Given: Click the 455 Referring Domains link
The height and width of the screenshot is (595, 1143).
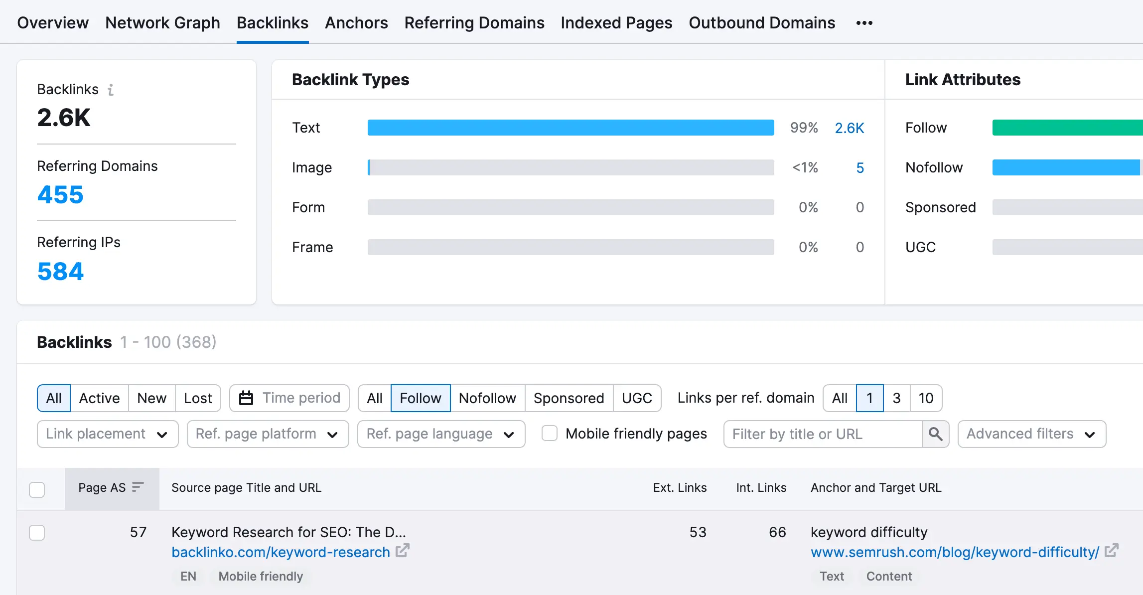Looking at the screenshot, I should [x=60, y=194].
